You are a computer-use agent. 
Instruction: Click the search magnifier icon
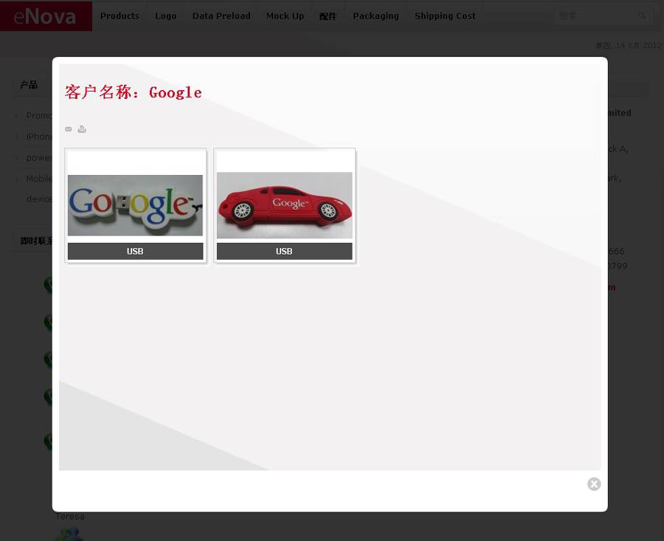(x=642, y=15)
